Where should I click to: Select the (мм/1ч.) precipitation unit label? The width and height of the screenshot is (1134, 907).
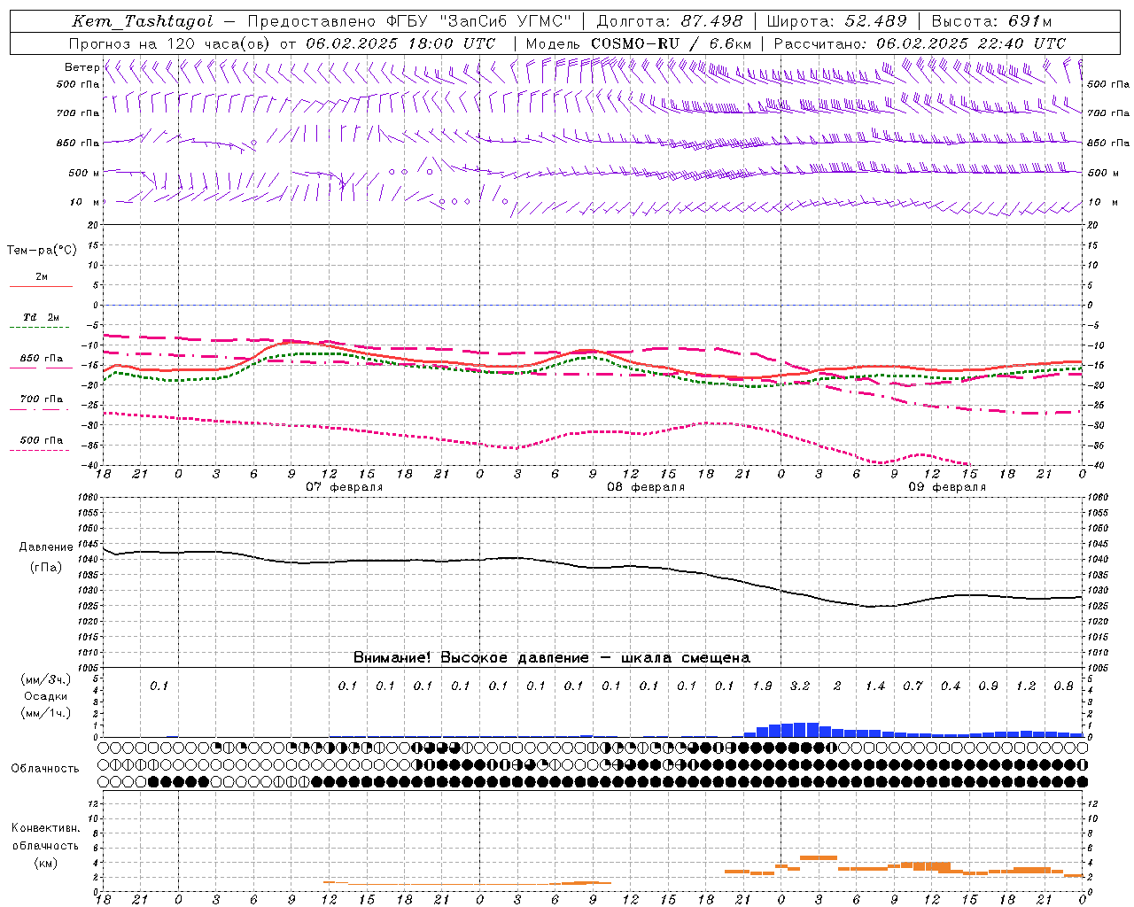[45, 713]
